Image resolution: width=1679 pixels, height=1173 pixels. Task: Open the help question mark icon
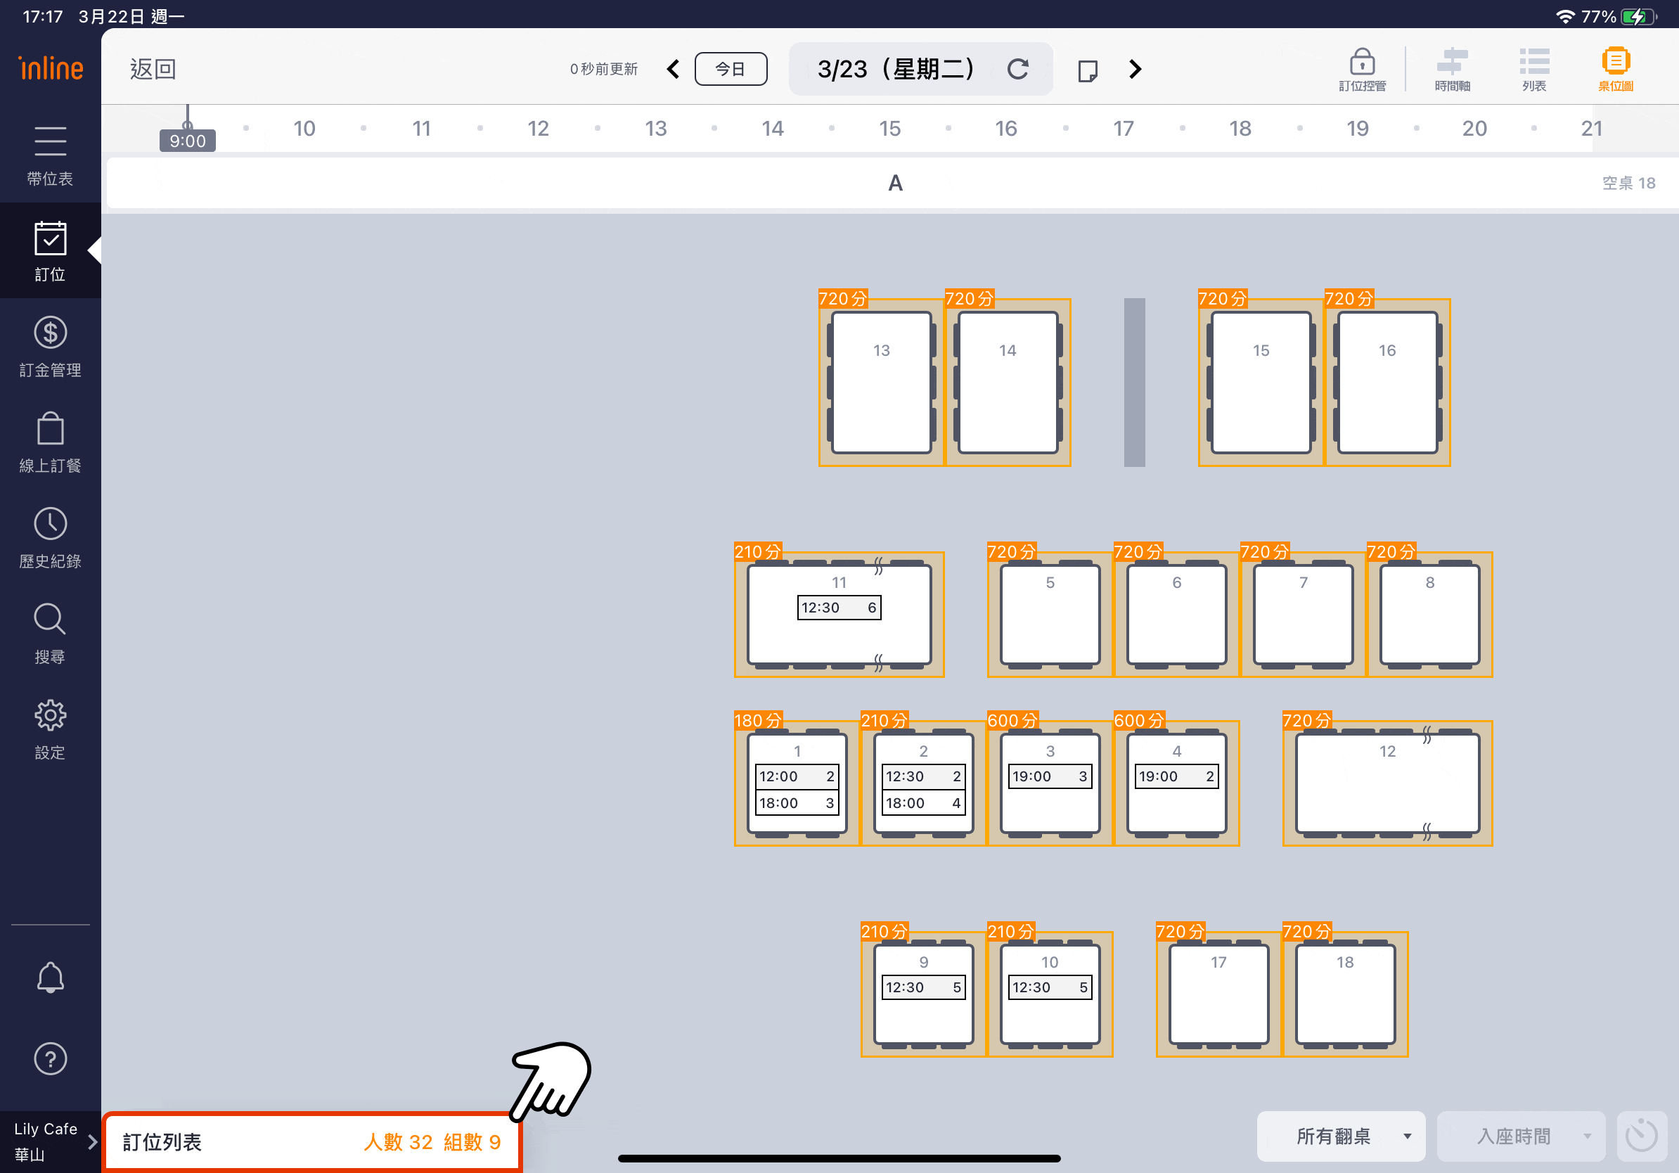51,1058
